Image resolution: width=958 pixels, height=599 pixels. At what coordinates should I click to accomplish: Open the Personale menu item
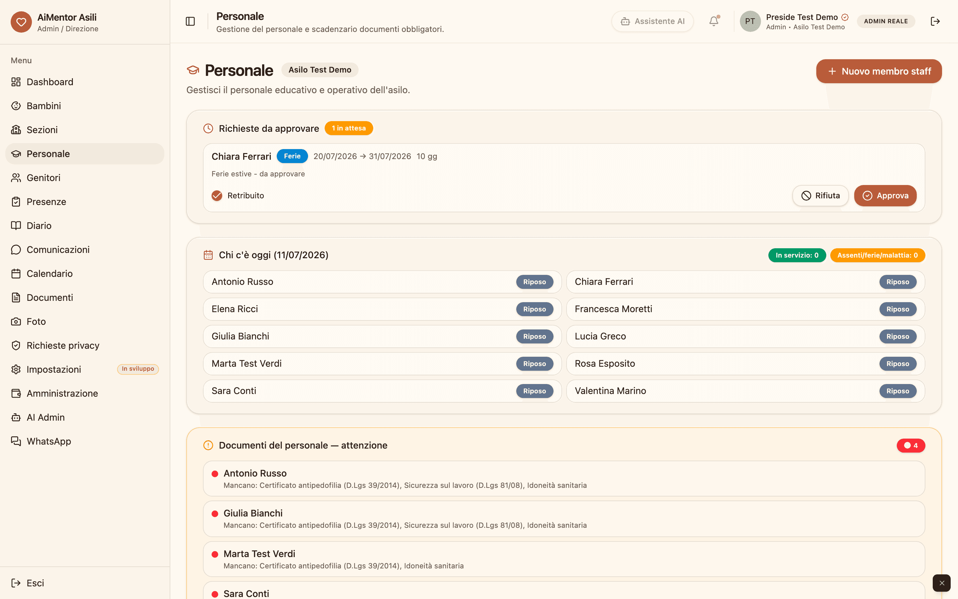85,154
